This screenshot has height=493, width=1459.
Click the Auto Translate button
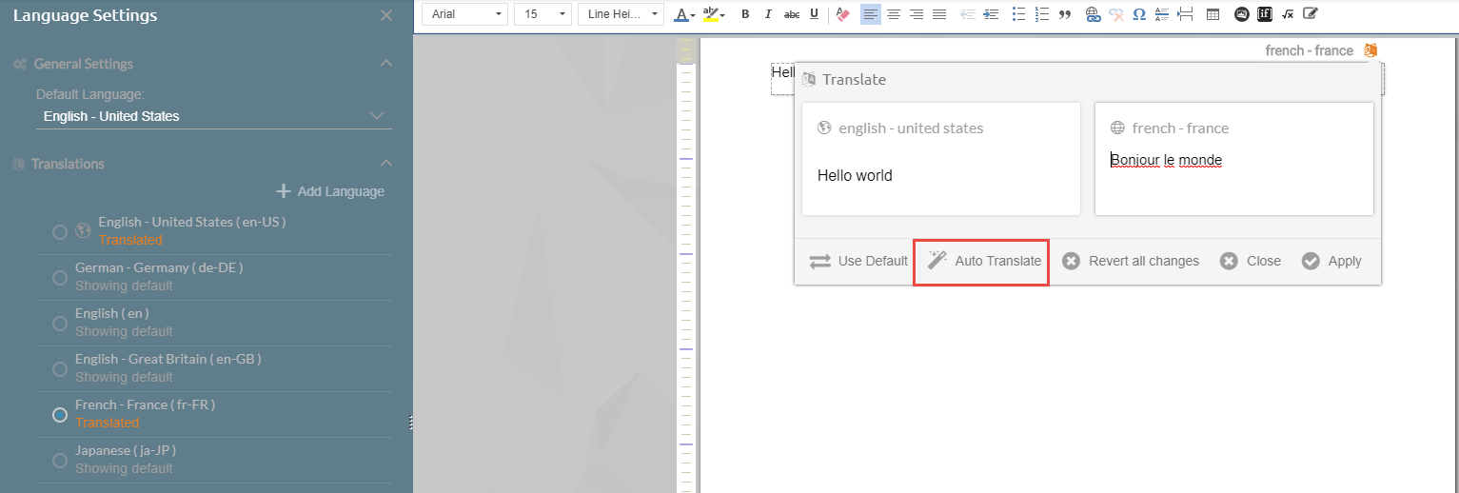point(981,262)
